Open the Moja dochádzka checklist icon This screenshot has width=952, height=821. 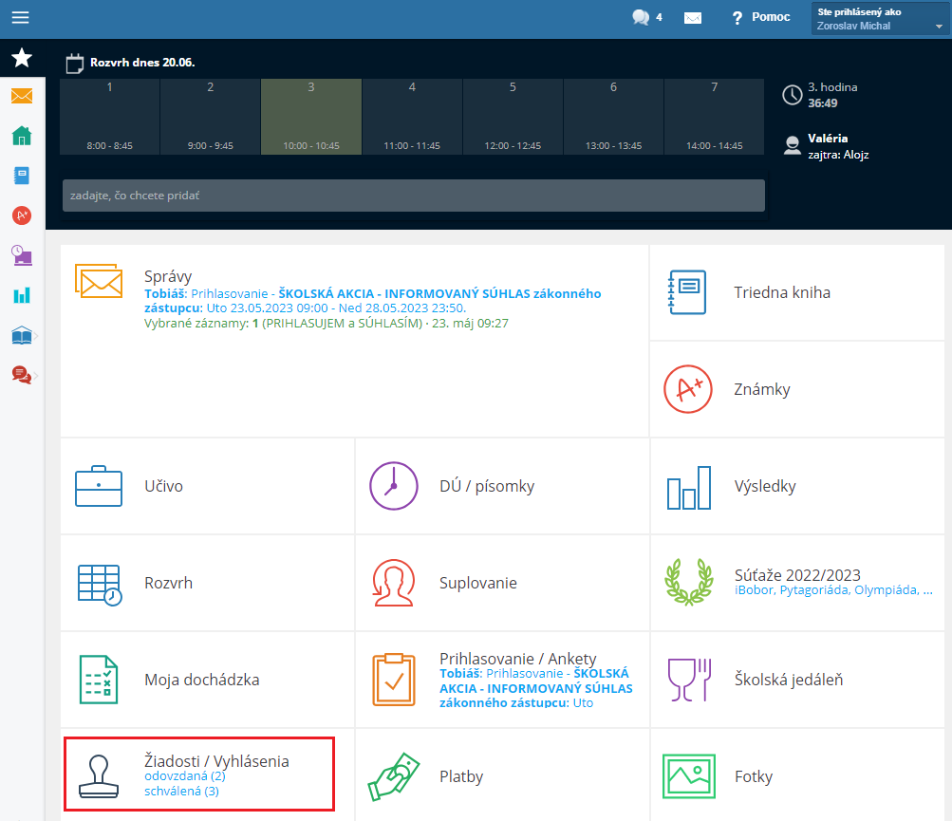[x=99, y=680]
